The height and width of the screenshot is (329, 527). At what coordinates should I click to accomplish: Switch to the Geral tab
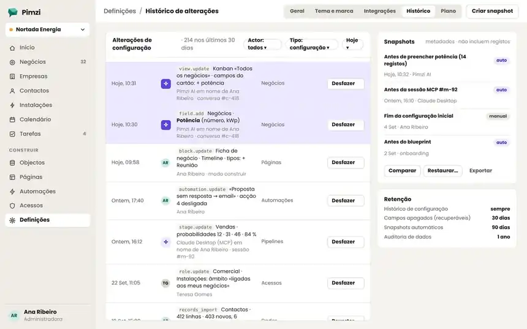click(x=297, y=11)
